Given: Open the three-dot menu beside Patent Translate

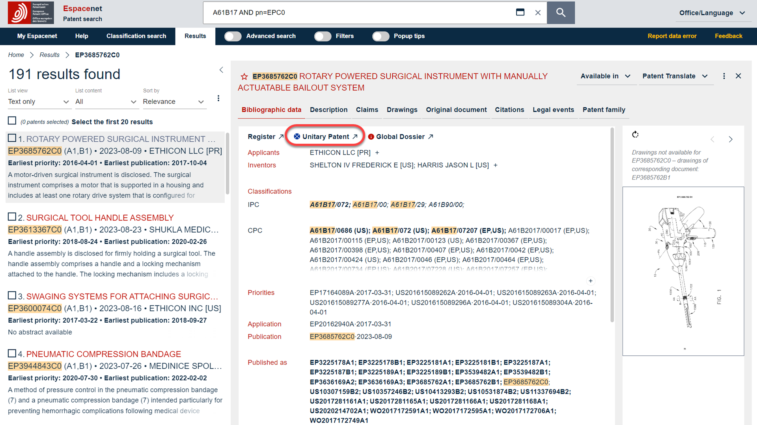Looking at the screenshot, I should (x=724, y=76).
